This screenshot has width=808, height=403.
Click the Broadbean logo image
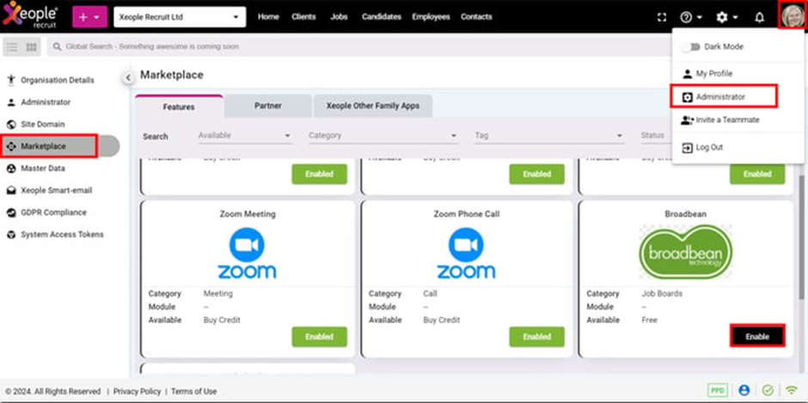(x=685, y=253)
